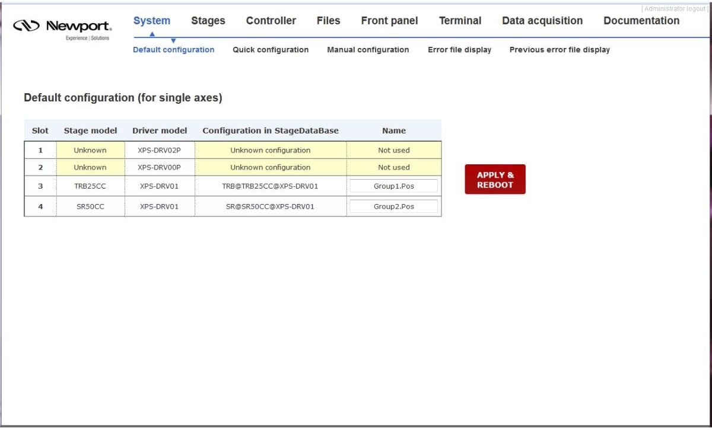Click Administrator logout link

coord(675,8)
